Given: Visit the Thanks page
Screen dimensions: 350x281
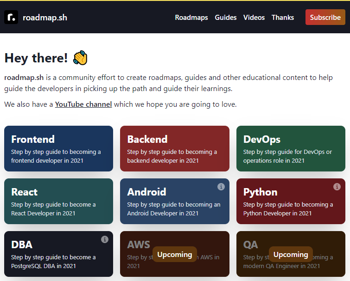Looking at the screenshot, I should (x=283, y=18).
